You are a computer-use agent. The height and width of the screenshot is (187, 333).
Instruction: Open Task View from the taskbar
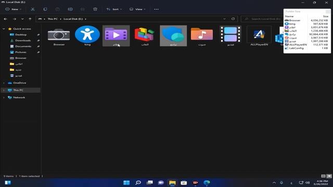click(149, 182)
